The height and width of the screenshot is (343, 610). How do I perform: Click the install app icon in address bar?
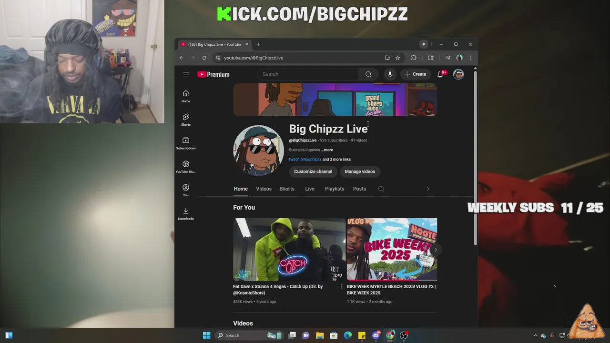coord(387,58)
